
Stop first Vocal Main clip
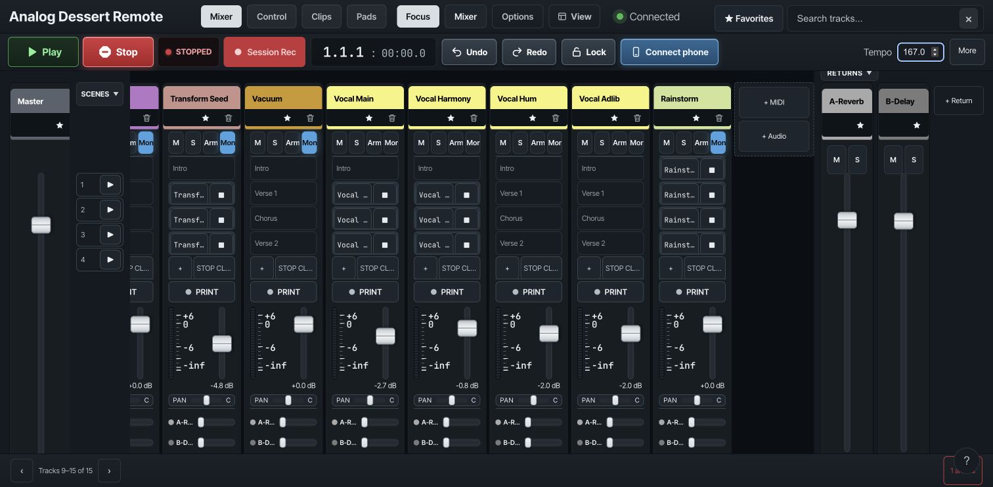point(385,195)
